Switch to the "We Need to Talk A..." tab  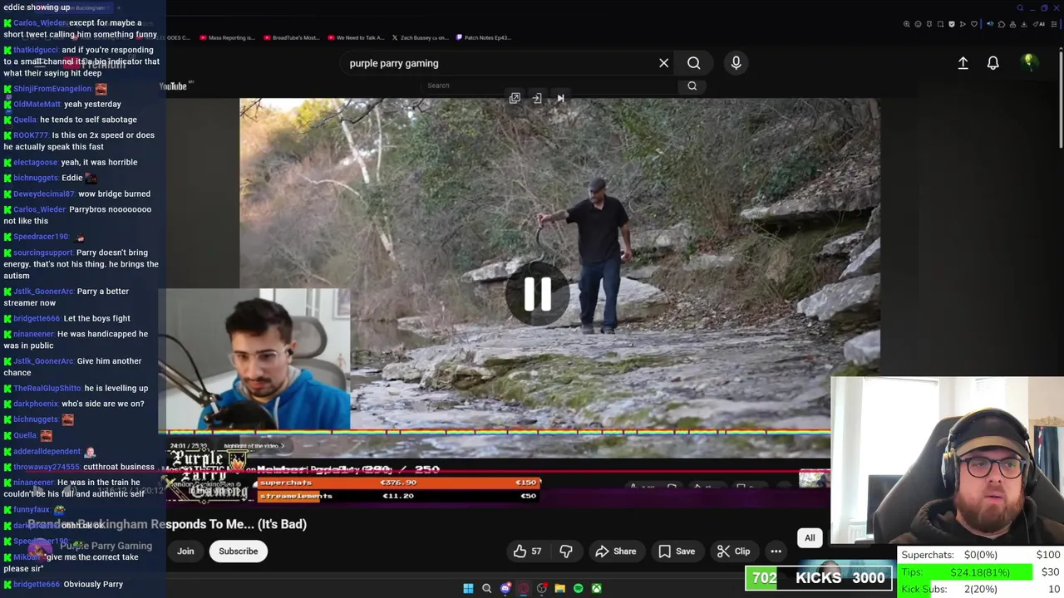click(x=354, y=37)
